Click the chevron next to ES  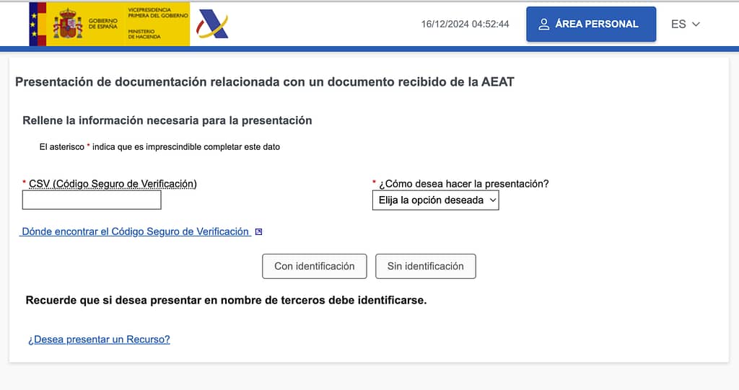pos(696,24)
